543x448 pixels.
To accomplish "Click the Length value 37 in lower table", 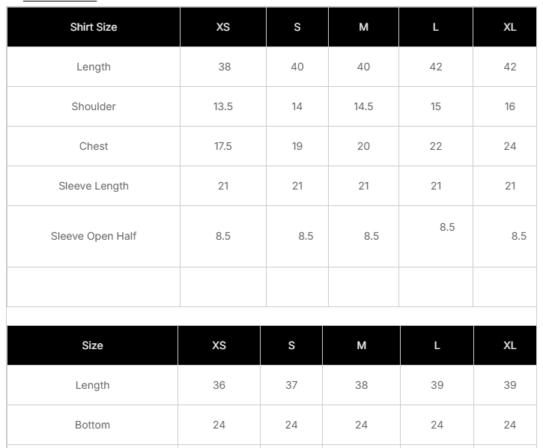I will click(x=291, y=385).
